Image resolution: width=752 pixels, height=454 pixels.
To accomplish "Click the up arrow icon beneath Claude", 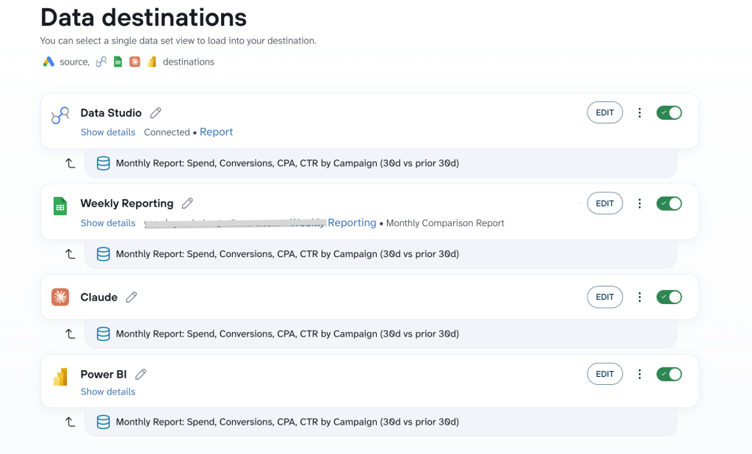I will coord(70,334).
